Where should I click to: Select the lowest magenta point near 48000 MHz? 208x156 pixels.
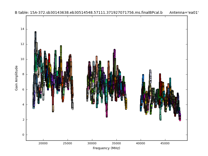(180, 120)
